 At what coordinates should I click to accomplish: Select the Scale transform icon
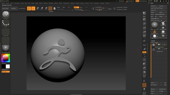(42, 8)
